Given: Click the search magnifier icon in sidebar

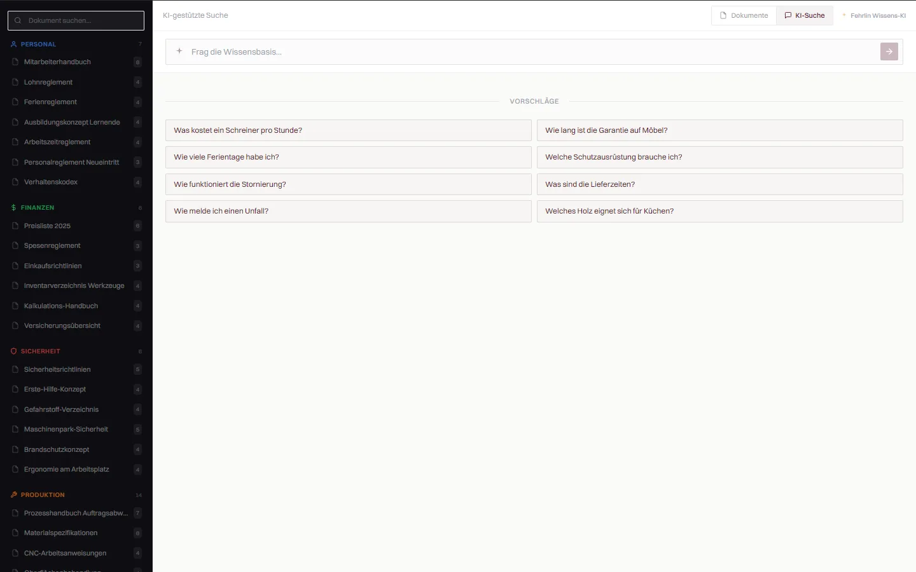Looking at the screenshot, I should pos(18,20).
